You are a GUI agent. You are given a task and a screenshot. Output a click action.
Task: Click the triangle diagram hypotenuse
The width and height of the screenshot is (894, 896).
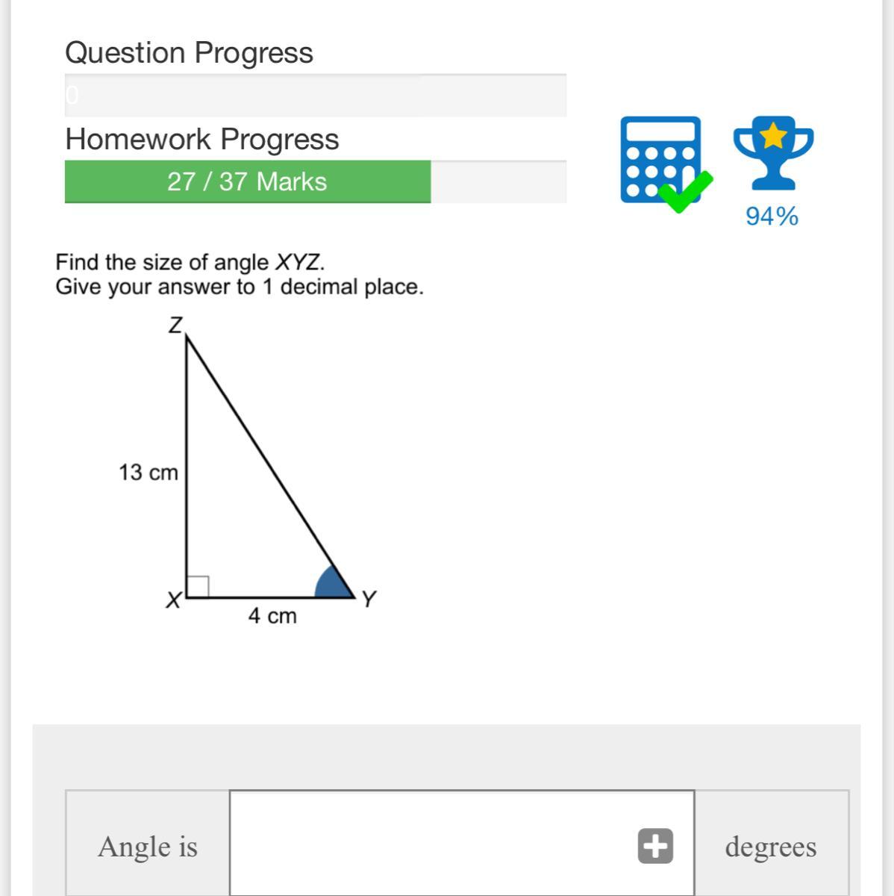coord(269,467)
